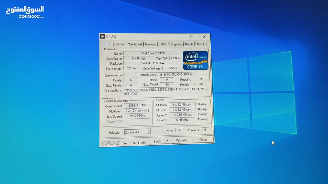Viewport: 328px width, 184px height.
Task: Maximize the CPU-Z window
Action: (192, 37)
